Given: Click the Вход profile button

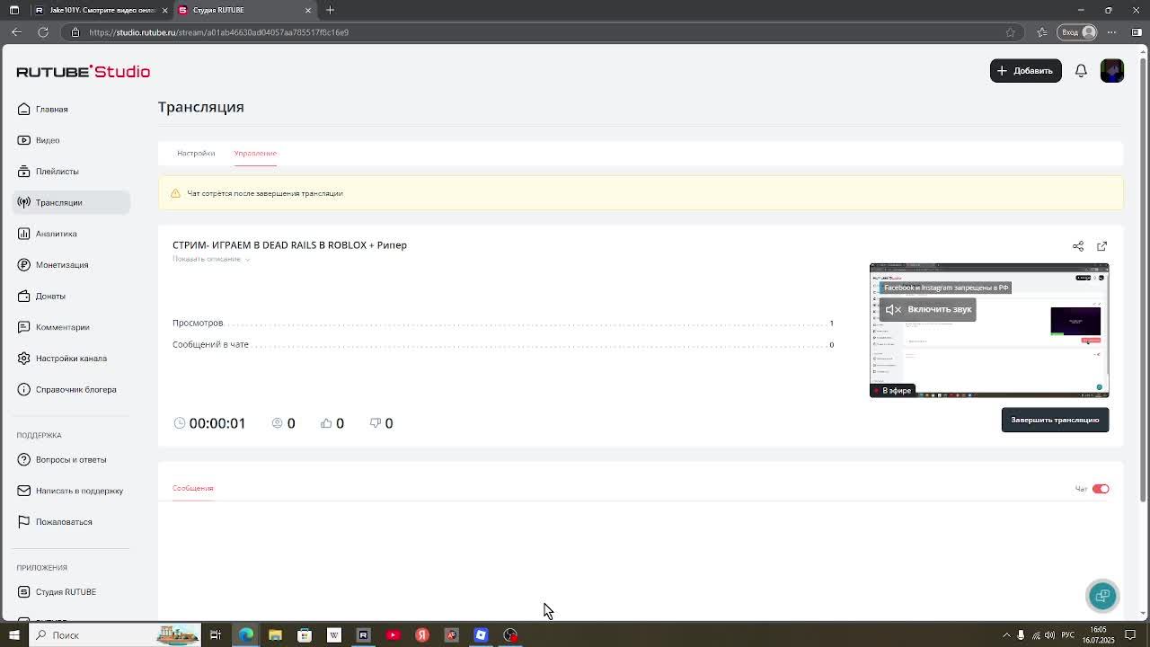Looking at the screenshot, I should [1078, 32].
